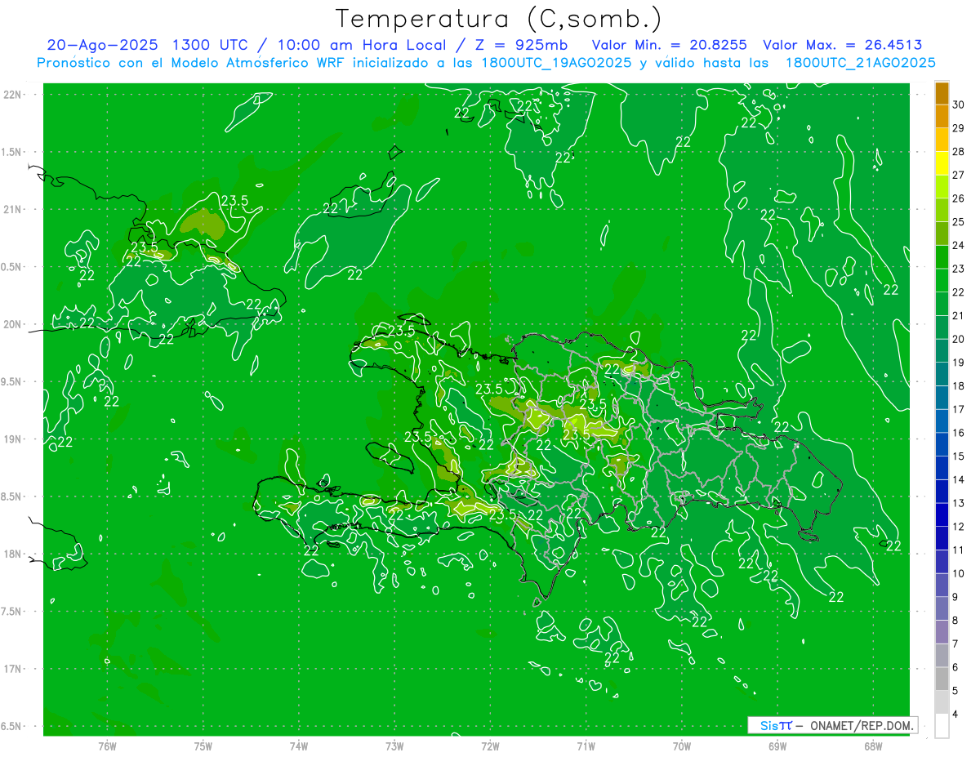Click the colorbar label '15'
The width and height of the screenshot is (980, 757).
[x=959, y=456]
